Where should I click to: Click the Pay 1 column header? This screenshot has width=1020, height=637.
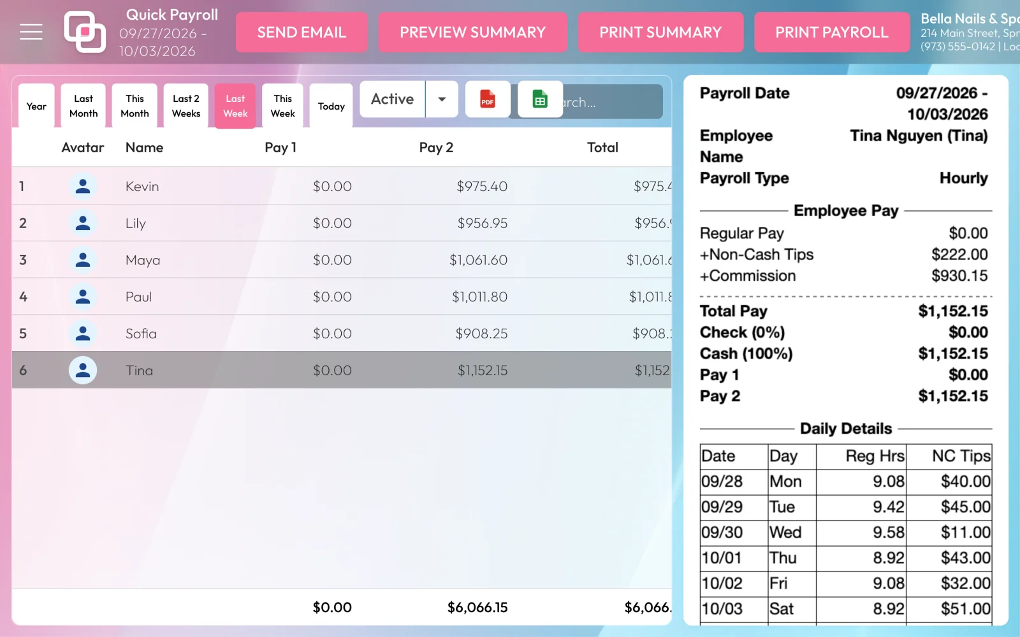280,148
